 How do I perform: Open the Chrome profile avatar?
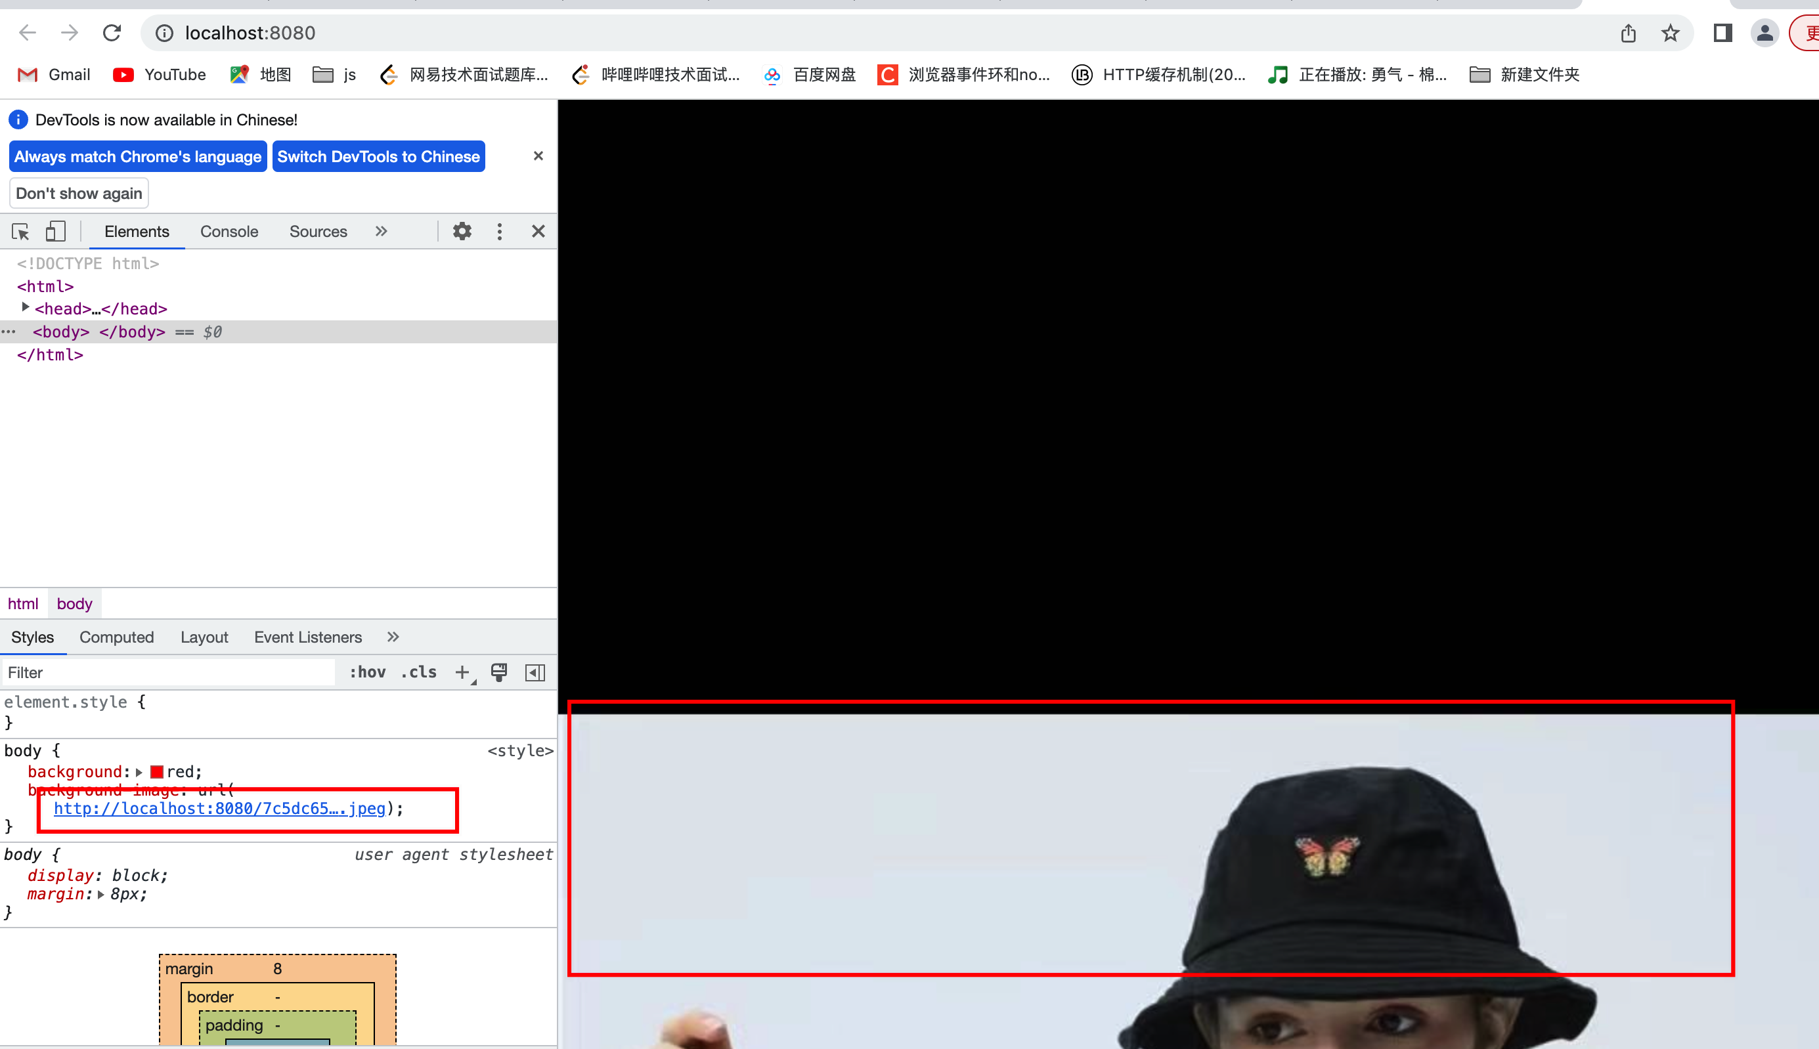tap(1765, 33)
